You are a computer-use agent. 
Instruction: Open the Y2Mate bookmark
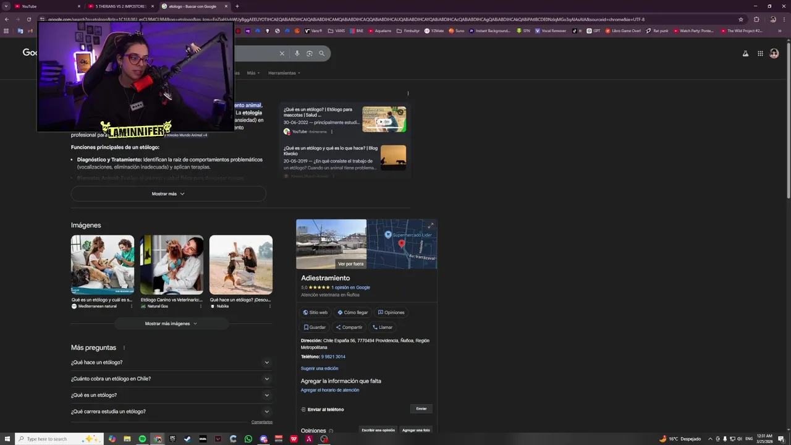(x=434, y=31)
